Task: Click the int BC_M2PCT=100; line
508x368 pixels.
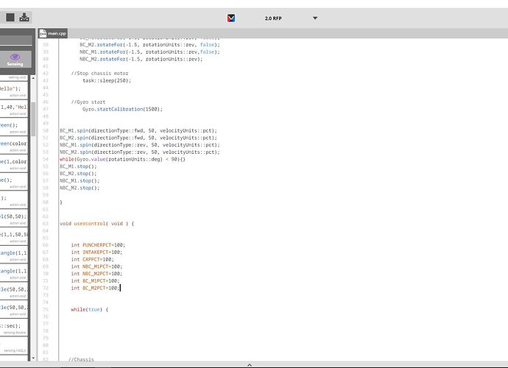Action: click(95, 288)
